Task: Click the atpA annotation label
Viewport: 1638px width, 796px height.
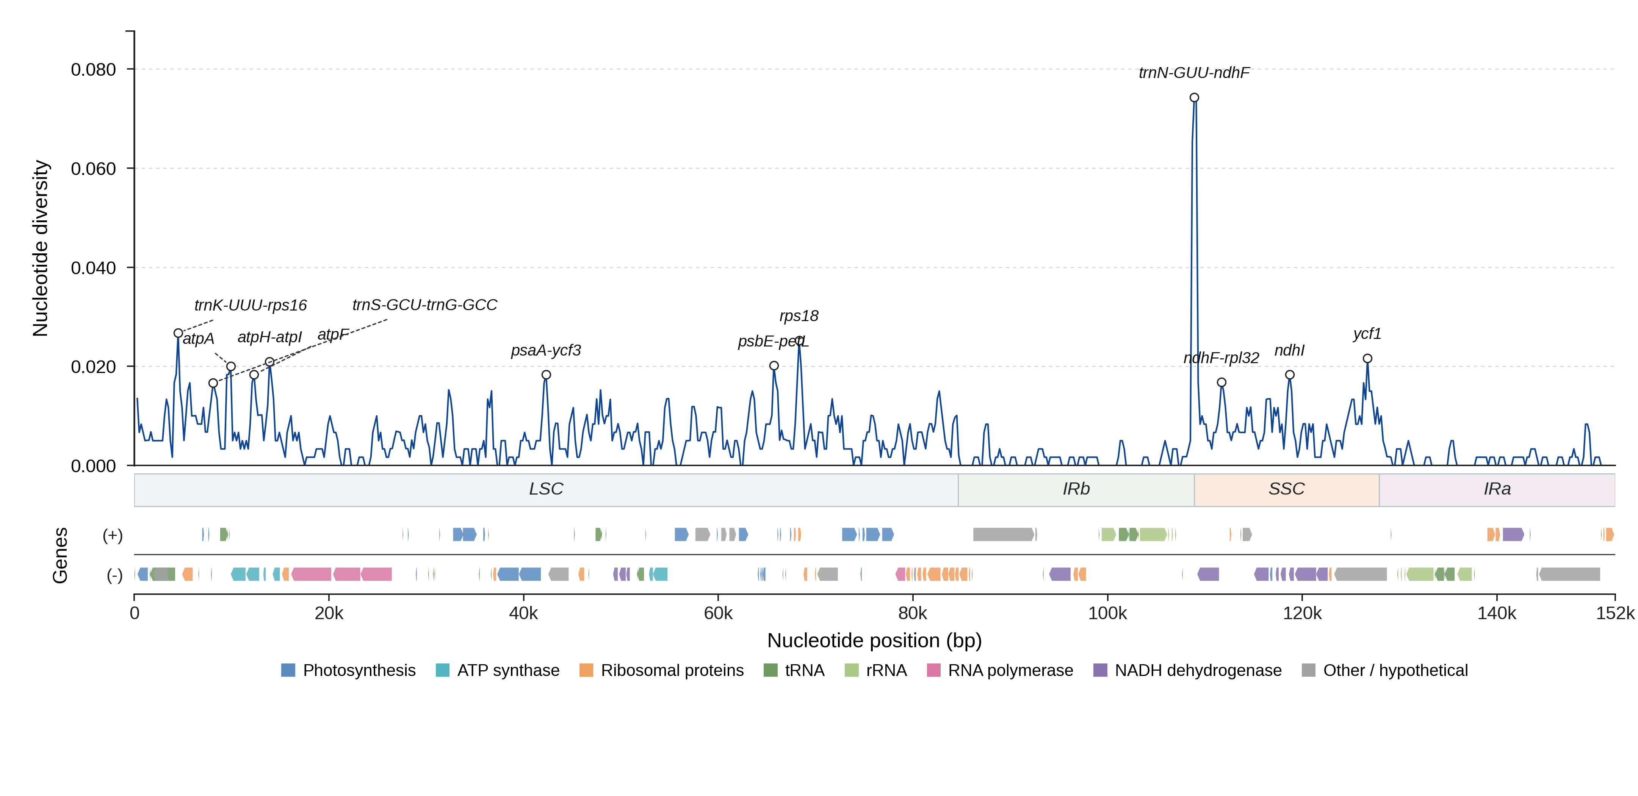Action: (198, 339)
